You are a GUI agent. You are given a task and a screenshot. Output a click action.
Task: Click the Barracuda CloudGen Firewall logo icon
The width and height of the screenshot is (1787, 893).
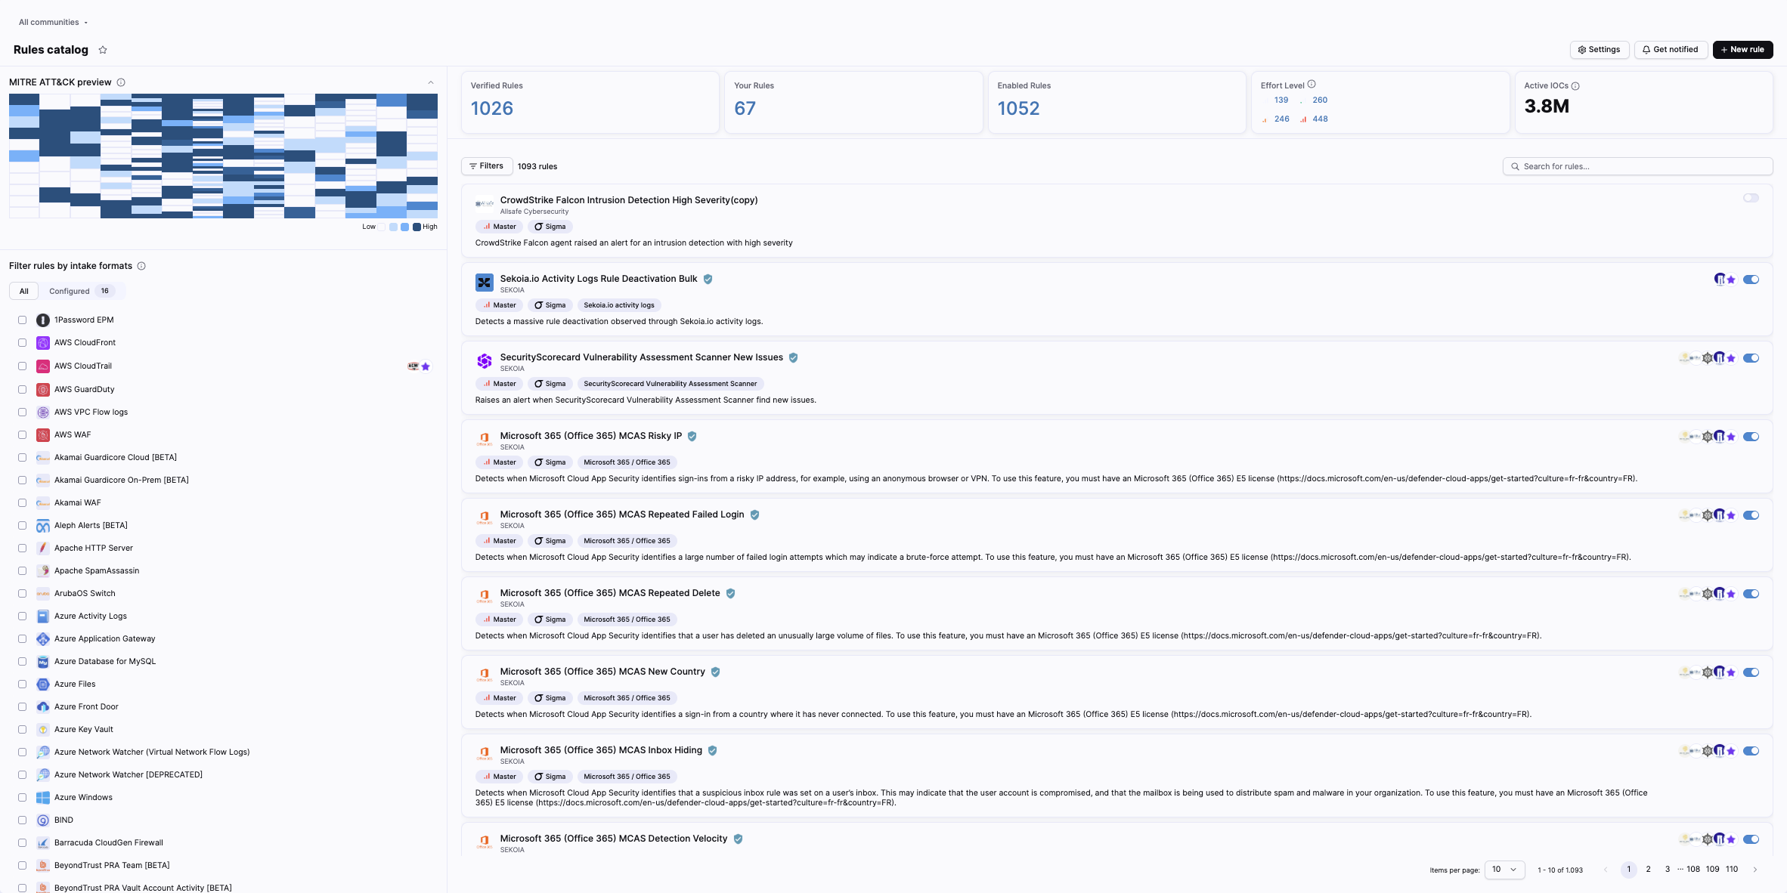(x=43, y=843)
